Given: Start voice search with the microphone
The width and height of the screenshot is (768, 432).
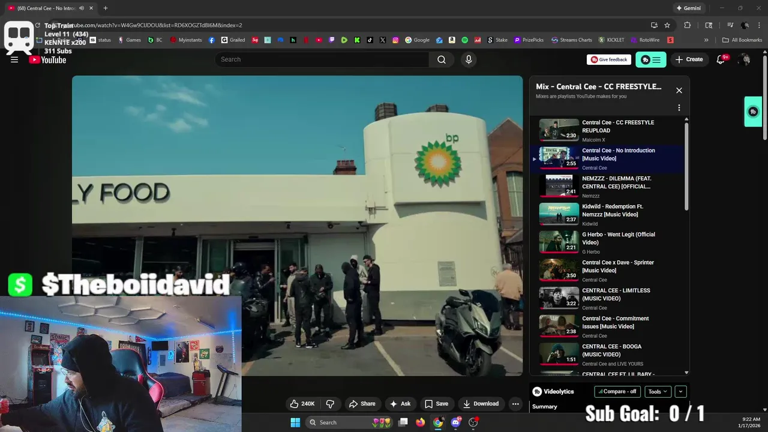Looking at the screenshot, I should click(x=469, y=59).
